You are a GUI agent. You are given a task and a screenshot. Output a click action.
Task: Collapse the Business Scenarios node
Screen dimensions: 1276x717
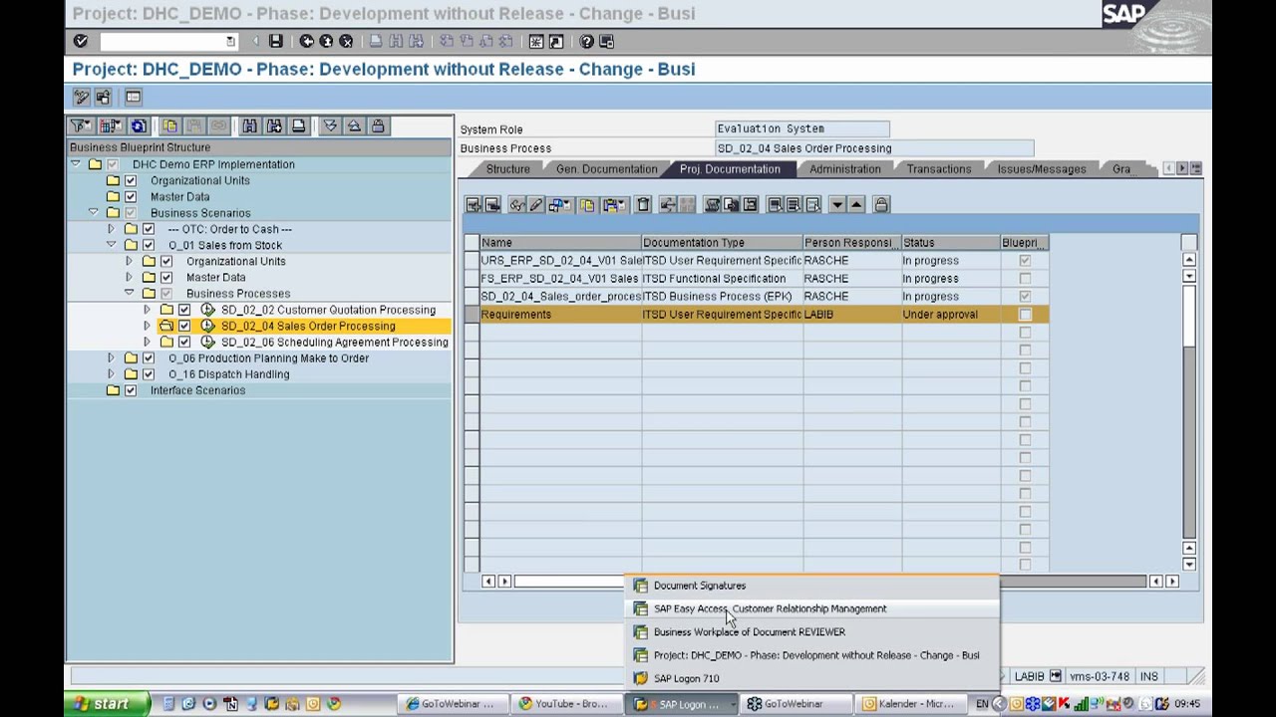click(x=94, y=213)
